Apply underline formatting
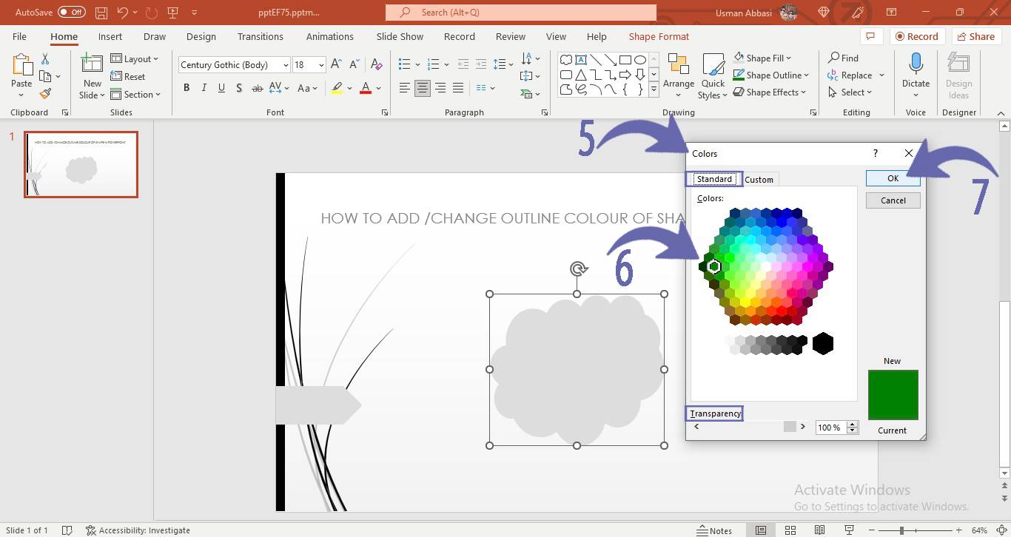Screen dimensions: 1011x537 [x=221, y=88]
